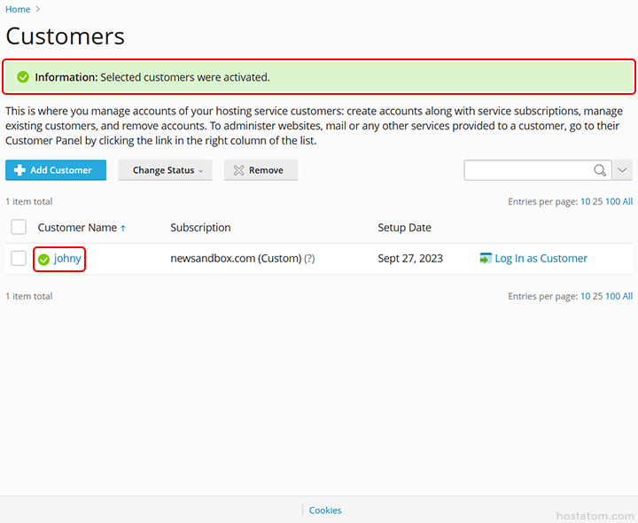Click the (?) hint next to newsandbox.com
Image resolution: width=638 pixels, height=523 pixels.
tap(309, 259)
